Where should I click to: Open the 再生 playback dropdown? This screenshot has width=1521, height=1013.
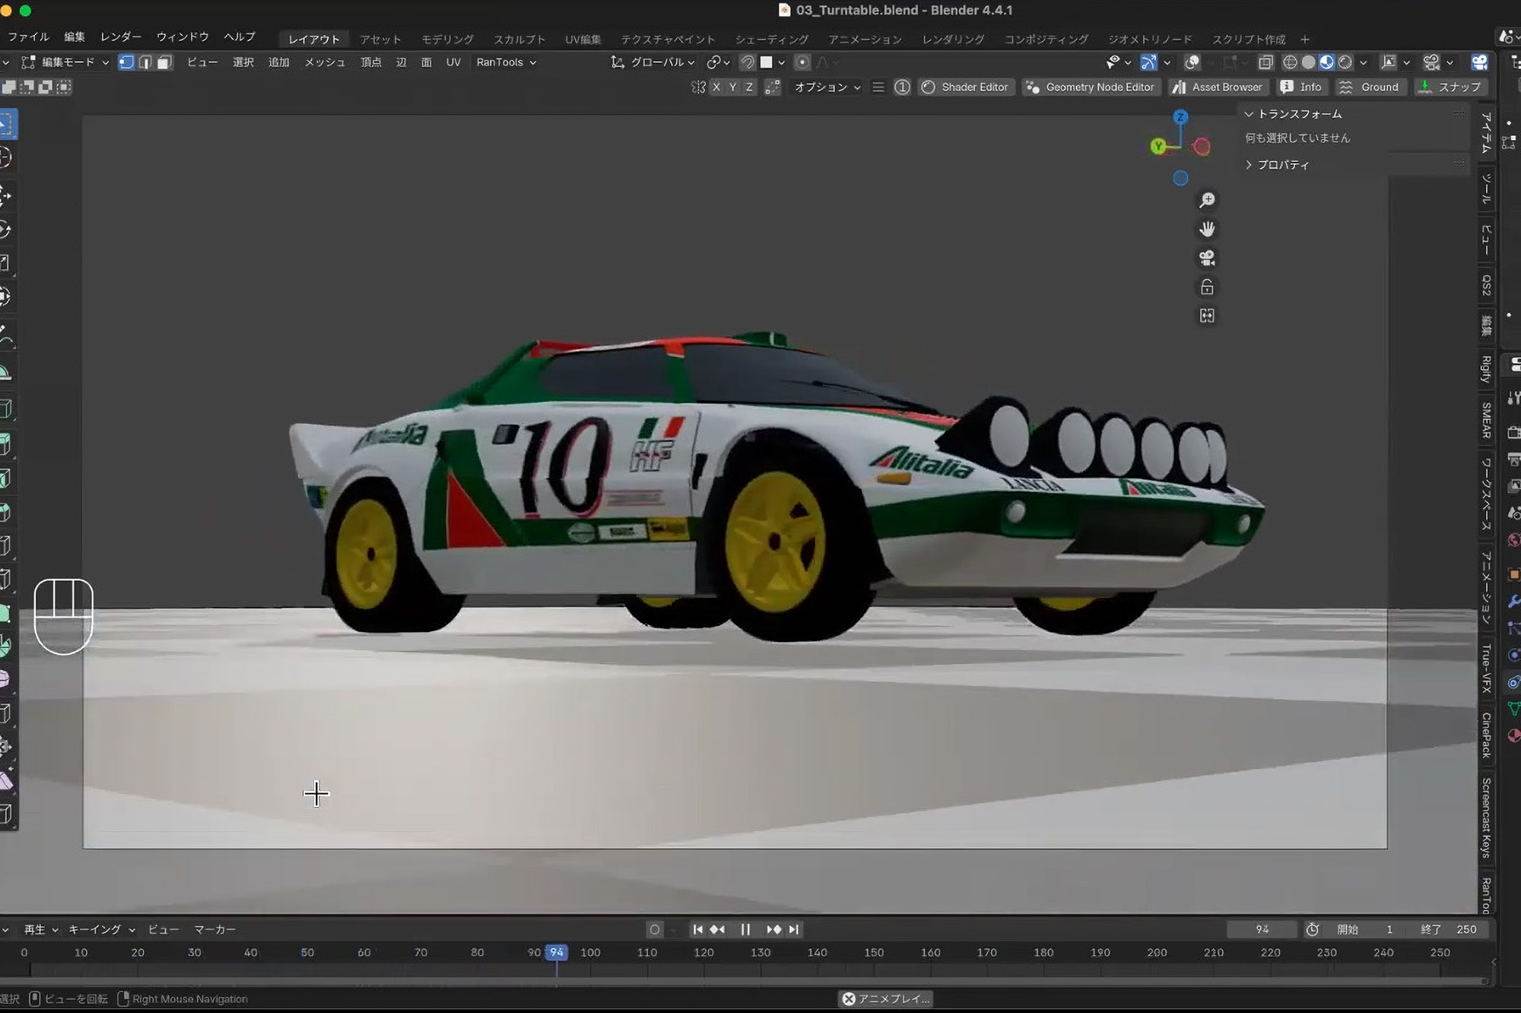40,929
